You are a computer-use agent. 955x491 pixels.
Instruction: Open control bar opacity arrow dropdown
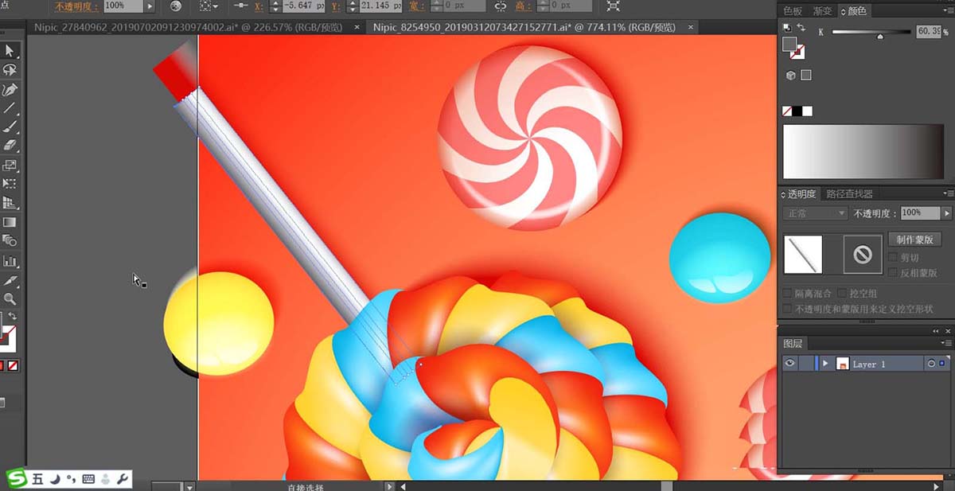click(x=150, y=6)
